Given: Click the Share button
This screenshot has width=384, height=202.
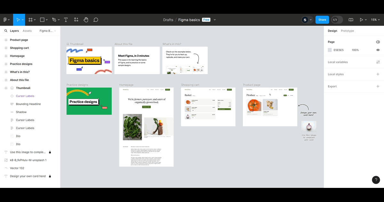Looking at the screenshot, I should 322,20.
